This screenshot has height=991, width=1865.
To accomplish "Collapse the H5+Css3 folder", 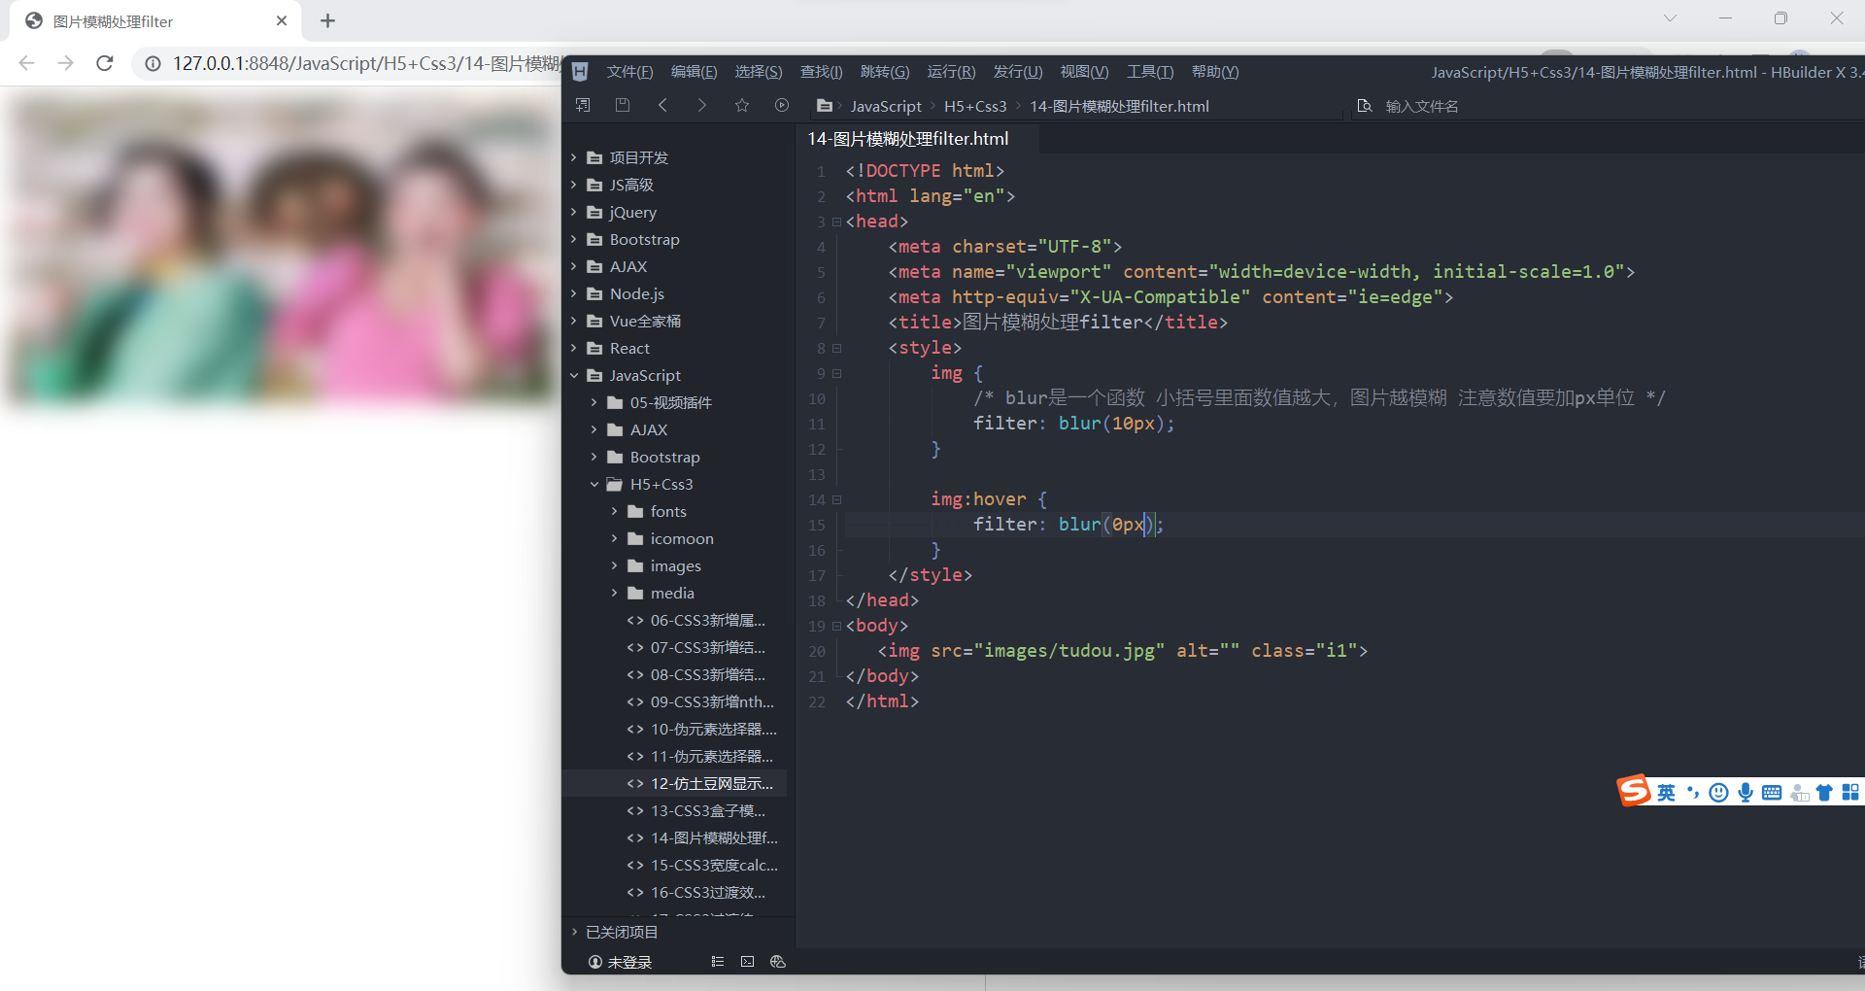I will (594, 484).
